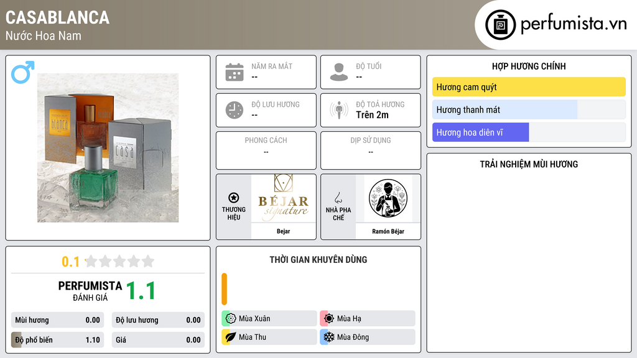Click the Giá 0.00 score row
Viewport: 637px width, 358px height.
coord(159,340)
